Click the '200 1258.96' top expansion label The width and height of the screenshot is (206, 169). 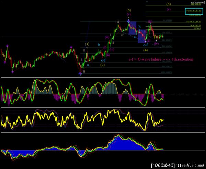click(196, 4)
